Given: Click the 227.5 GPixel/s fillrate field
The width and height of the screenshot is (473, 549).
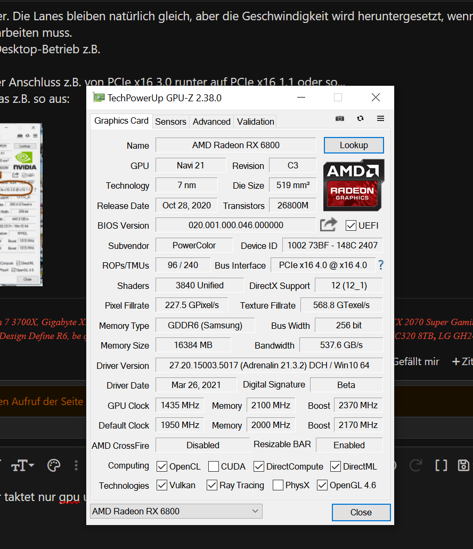Looking at the screenshot, I should 192,305.
